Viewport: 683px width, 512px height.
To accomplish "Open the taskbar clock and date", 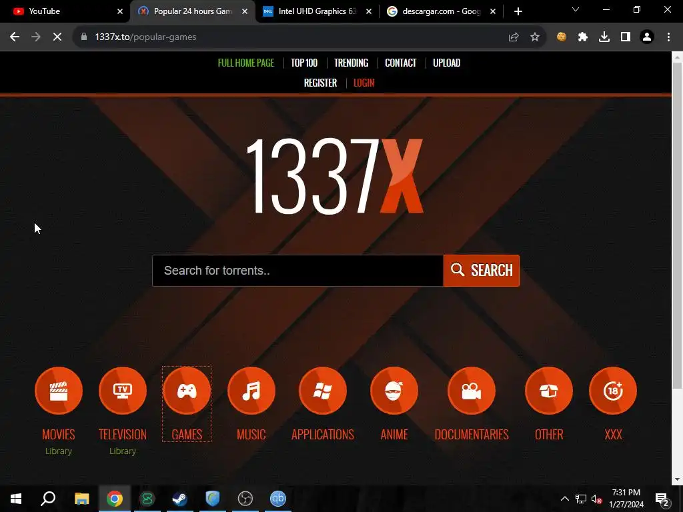I will click(626, 499).
